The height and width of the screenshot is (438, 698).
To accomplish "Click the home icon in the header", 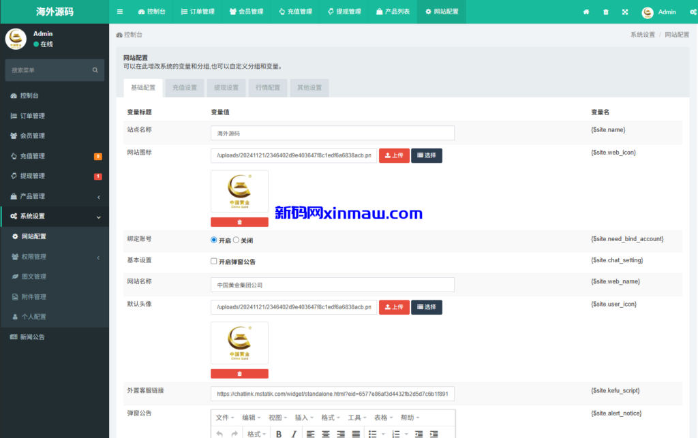I will 586,11.
